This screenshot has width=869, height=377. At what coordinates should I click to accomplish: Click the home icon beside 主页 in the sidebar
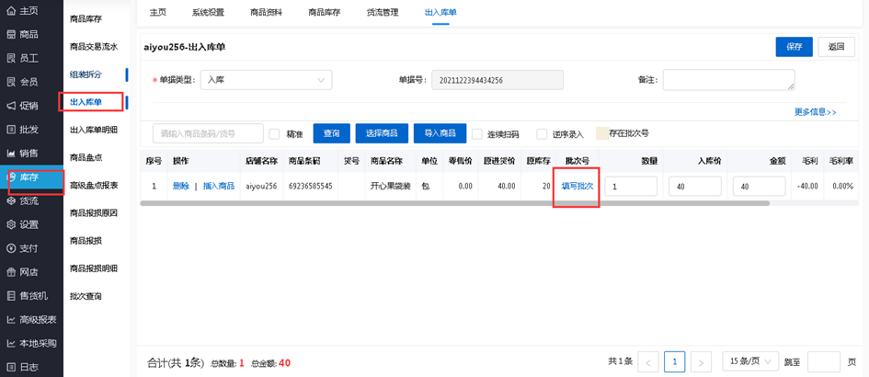(x=11, y=11)
